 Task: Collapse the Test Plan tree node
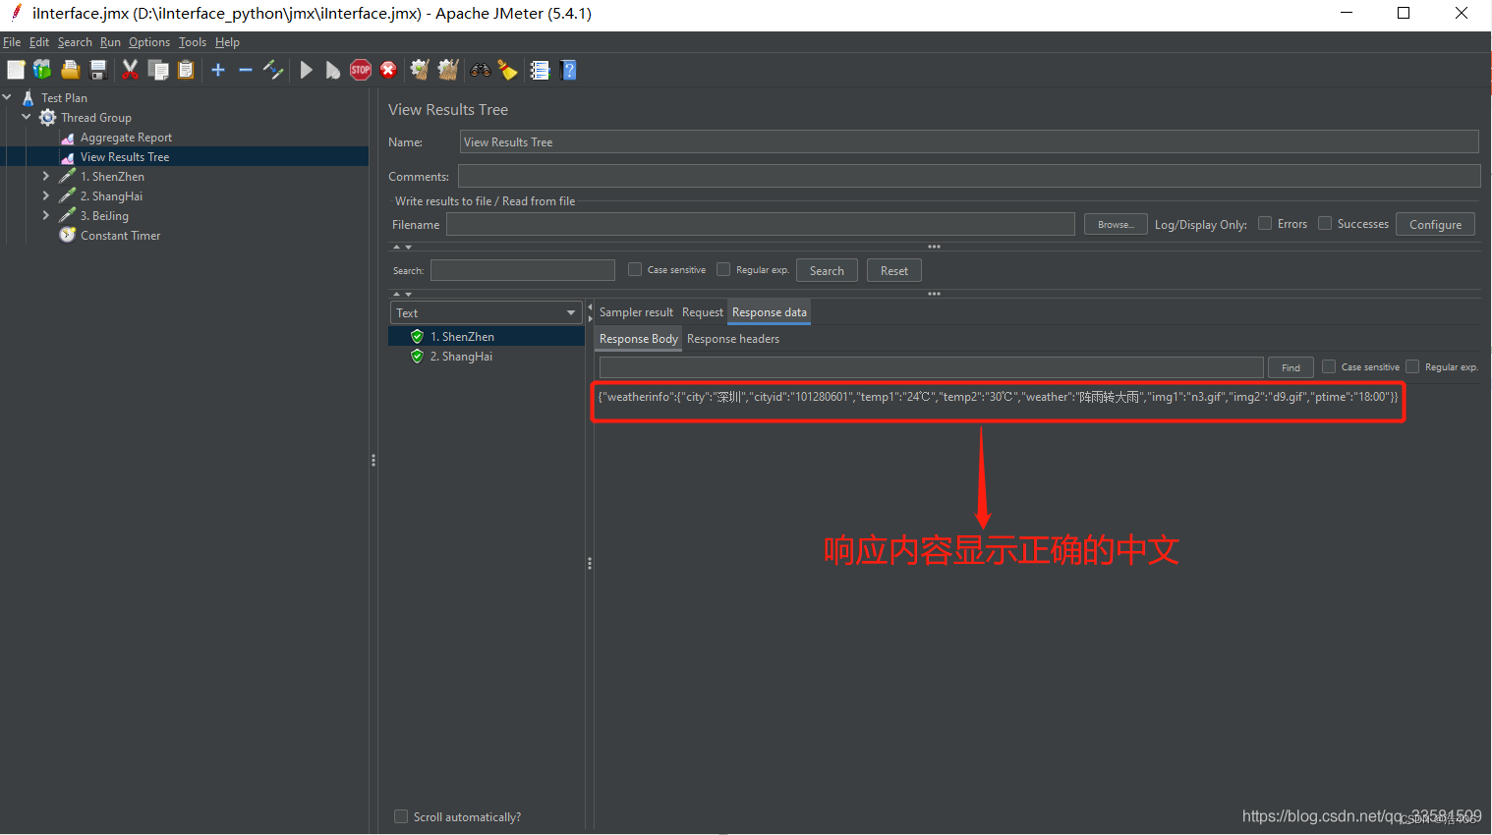coord(7,97)
